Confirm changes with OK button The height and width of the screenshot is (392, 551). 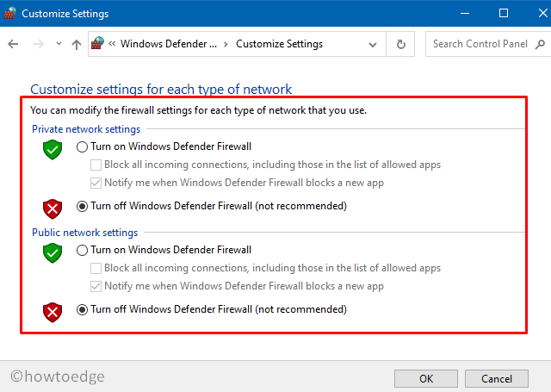pyautogui.click(x=426, y=378)
